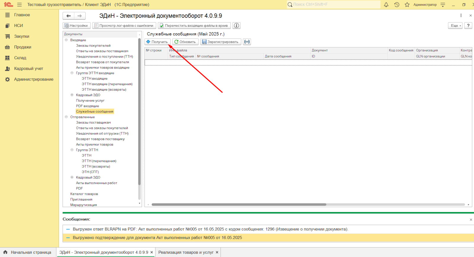Image resolution: width=474 pixels, height=257 pixels.
Task: Close the ЭДиН document tab
Action: pos(152,252)
